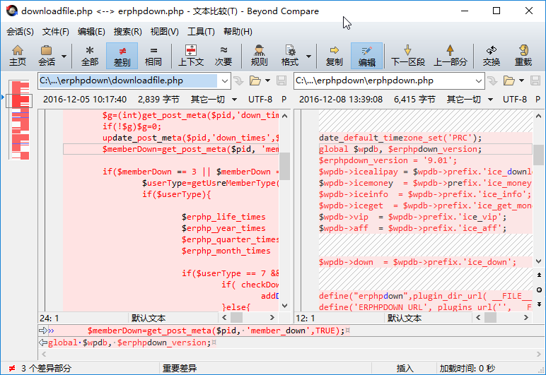
Task: Click circle marker under right scrollbar
Action: coord(539,290)
